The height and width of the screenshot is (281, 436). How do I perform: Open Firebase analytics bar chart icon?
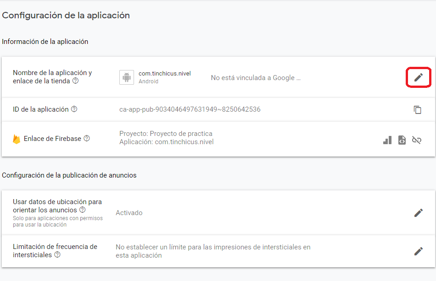click(387, 140)
